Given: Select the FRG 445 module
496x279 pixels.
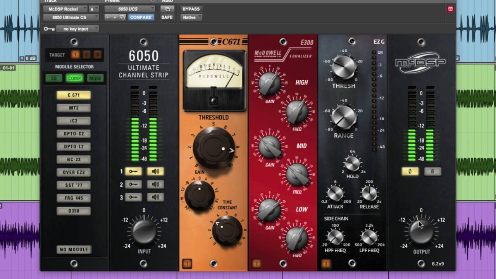Looking at the screenshot, I should click(74, 198).
